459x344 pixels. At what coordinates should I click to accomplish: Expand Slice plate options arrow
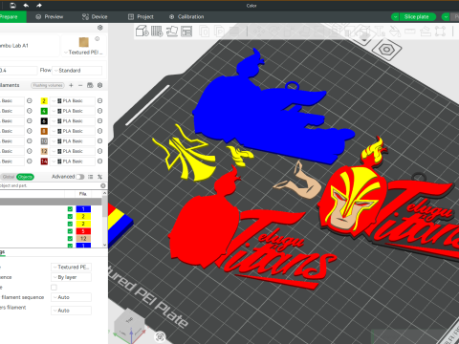(395, 17)
